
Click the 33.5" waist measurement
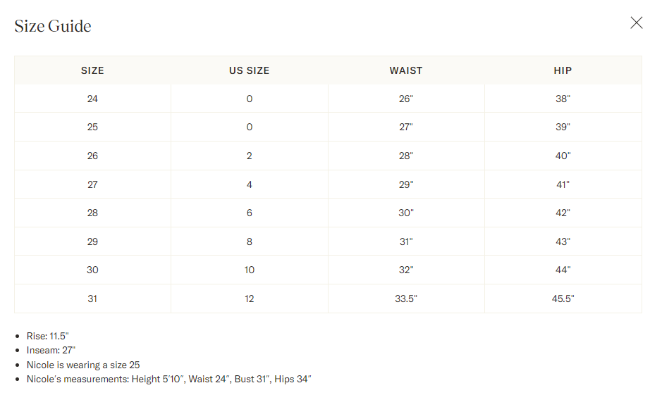coord(406,299)
